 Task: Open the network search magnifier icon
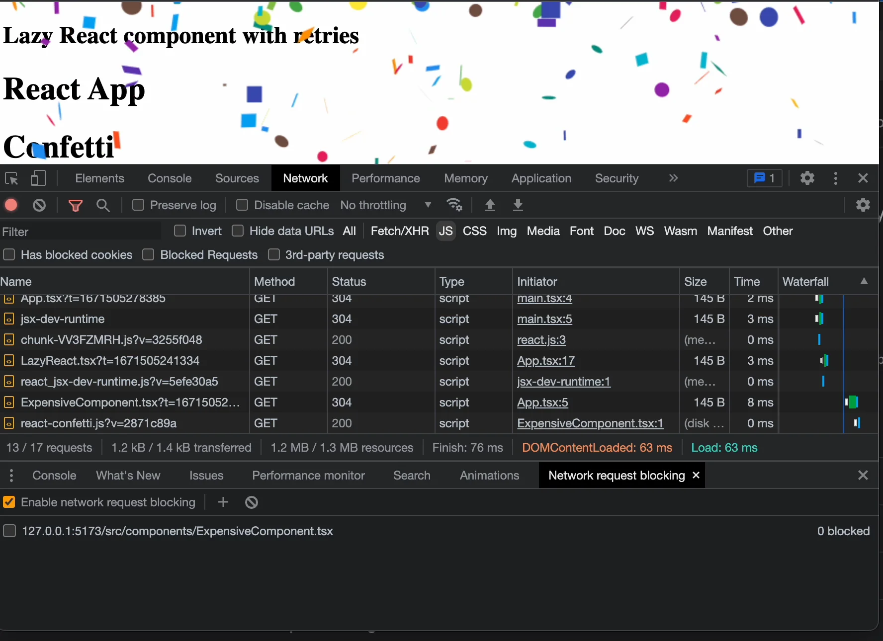(x=103, y=205)
